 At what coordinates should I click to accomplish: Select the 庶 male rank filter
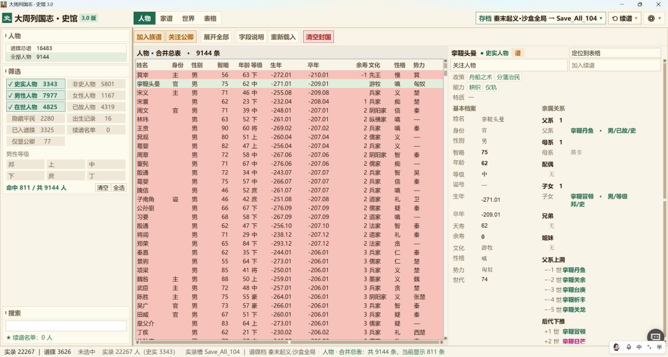pyautogui.click(x=66, y=176)
